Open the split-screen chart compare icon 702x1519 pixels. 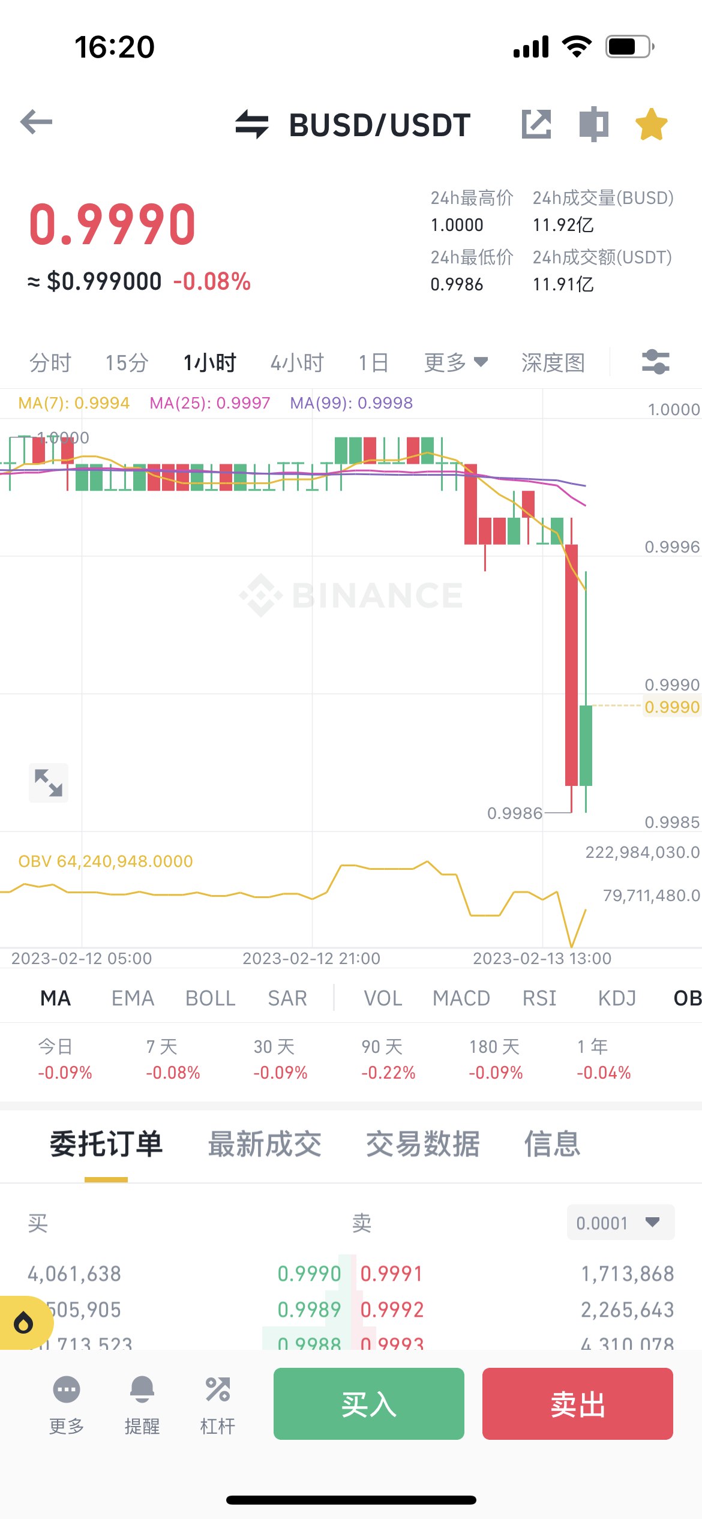(593, 124)
